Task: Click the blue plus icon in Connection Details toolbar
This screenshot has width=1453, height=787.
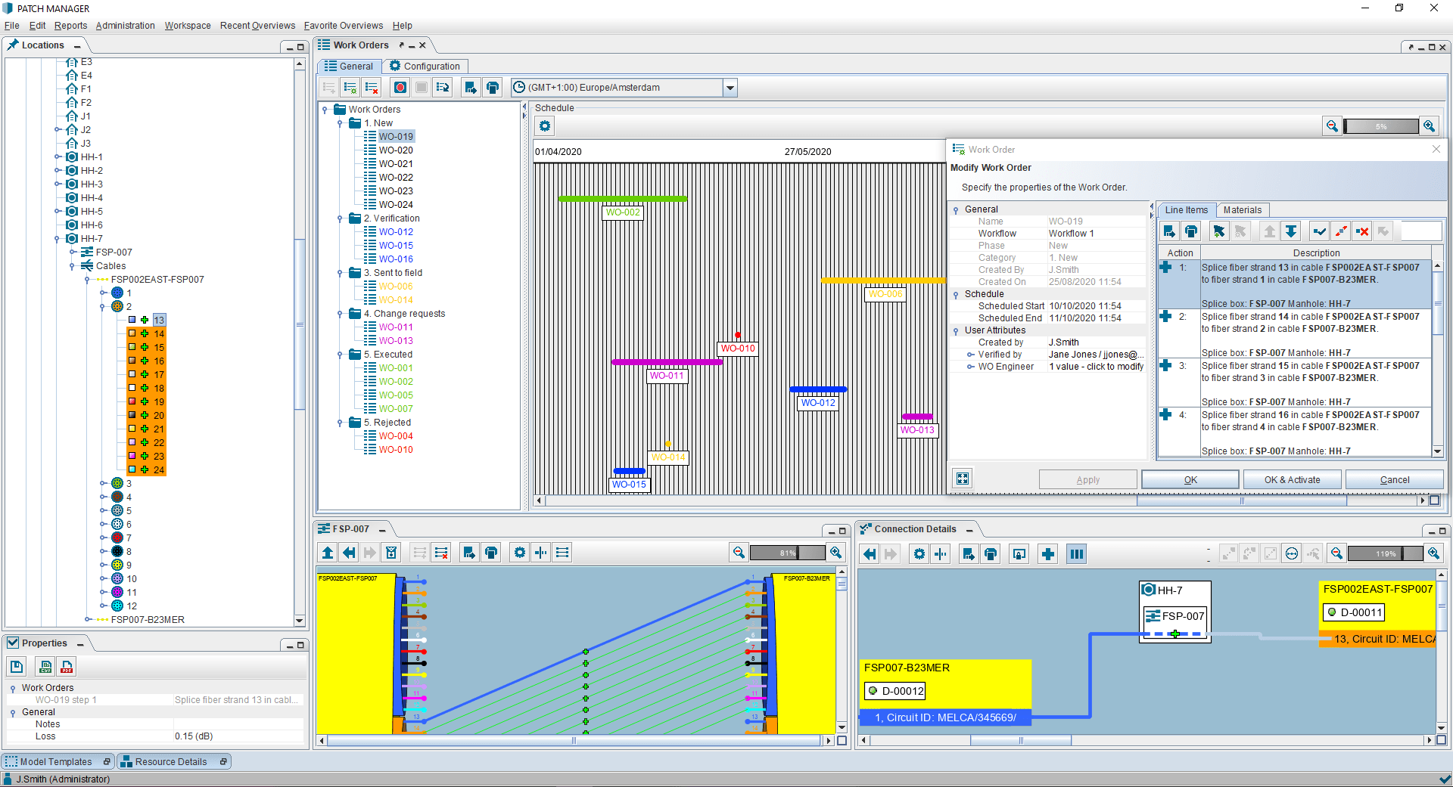Action: (1048, 554)
